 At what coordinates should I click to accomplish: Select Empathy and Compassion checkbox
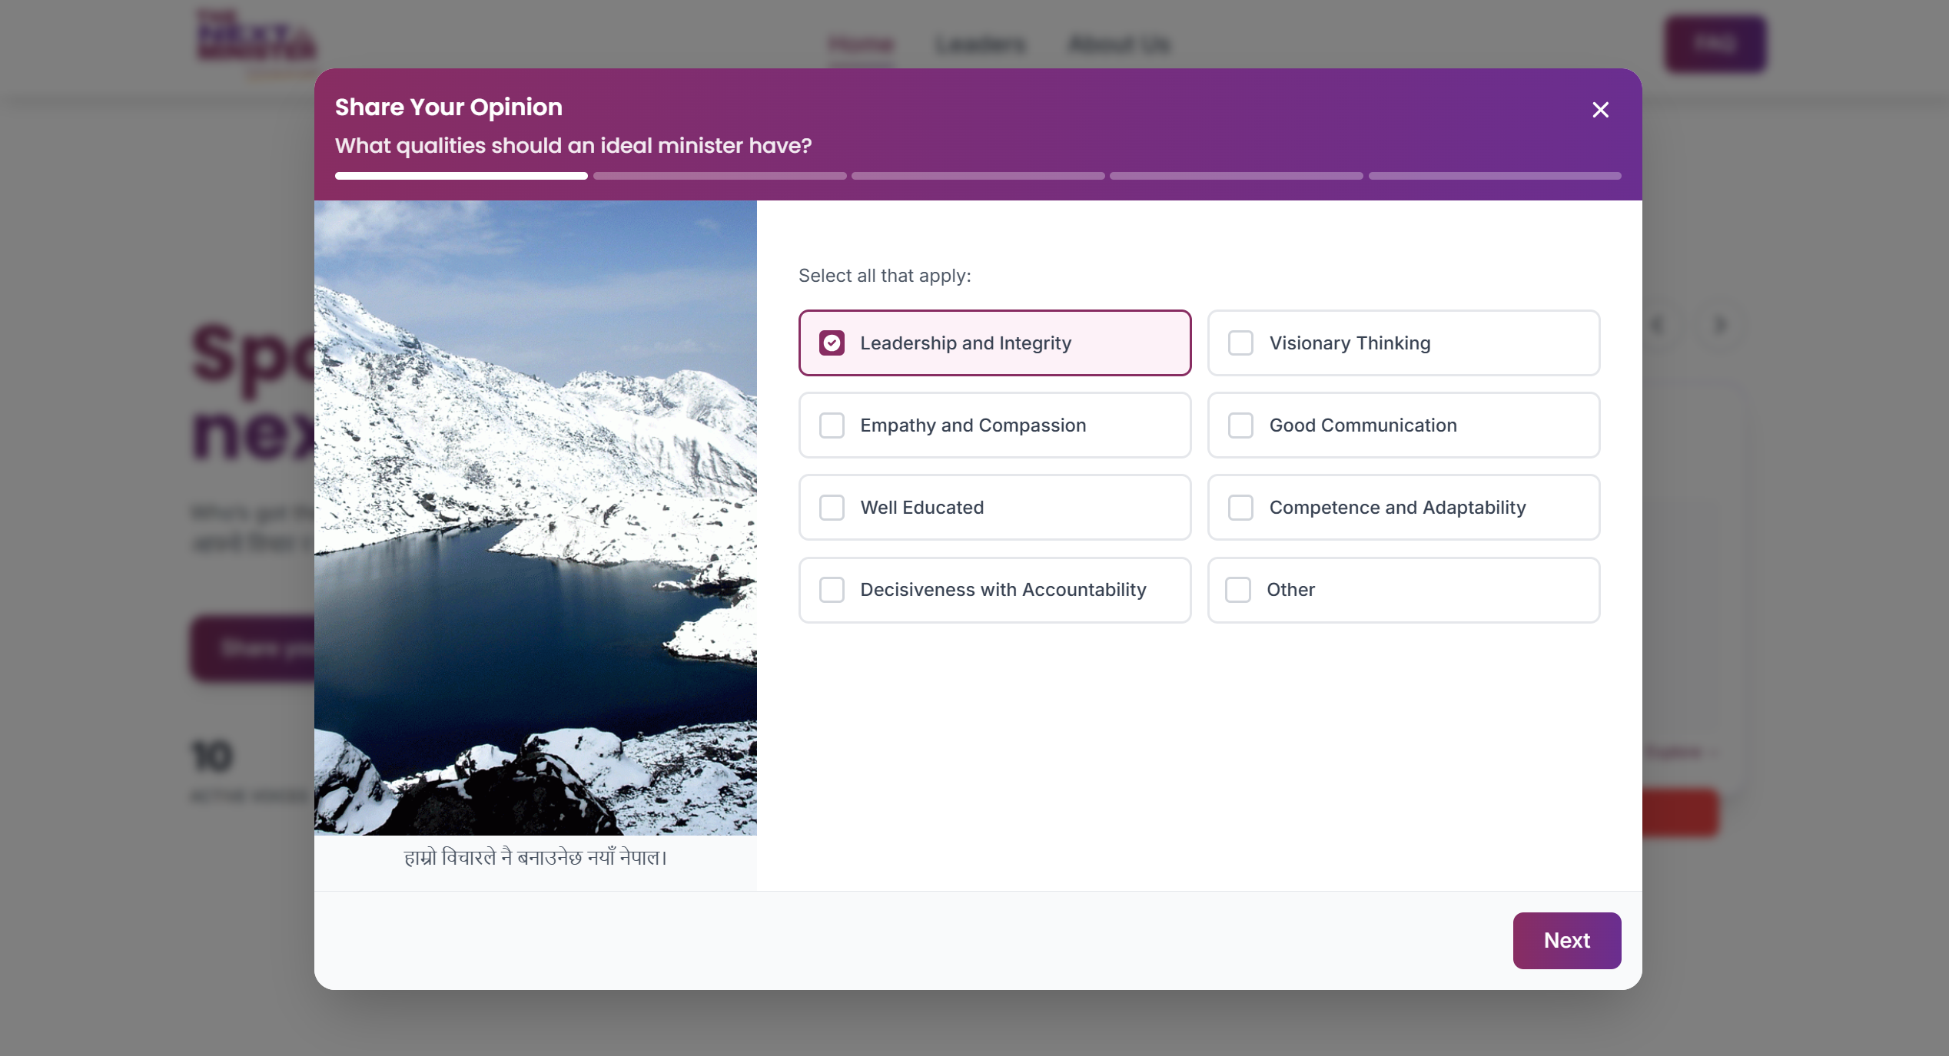(832, 425)
